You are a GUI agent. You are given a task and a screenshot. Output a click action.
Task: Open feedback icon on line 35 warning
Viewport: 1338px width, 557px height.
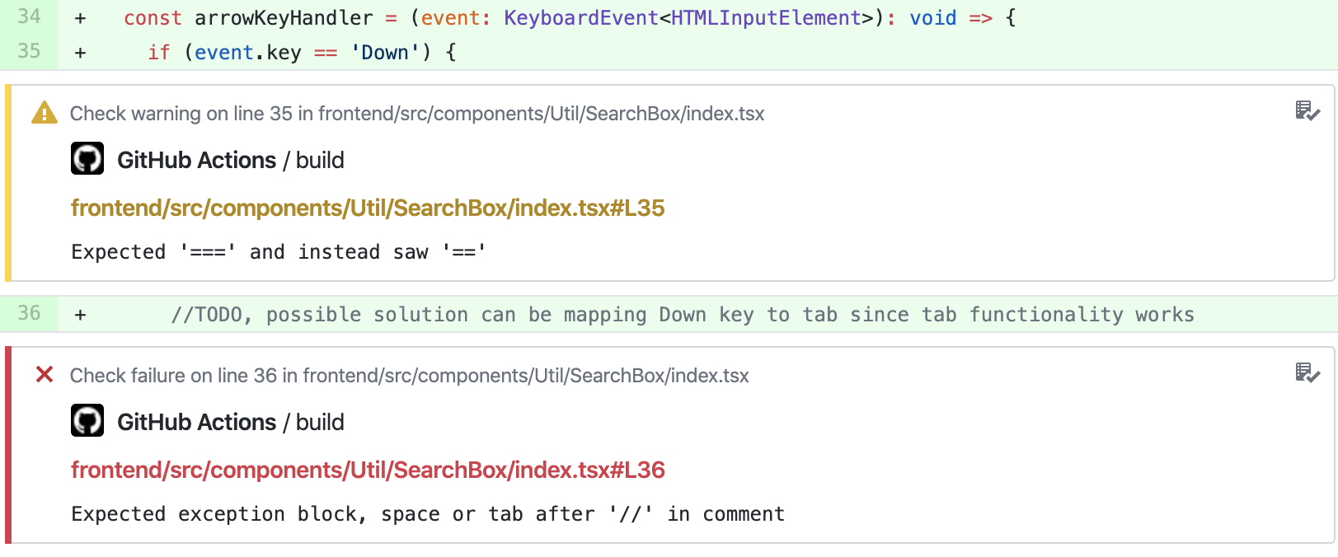click(1307, 111)
